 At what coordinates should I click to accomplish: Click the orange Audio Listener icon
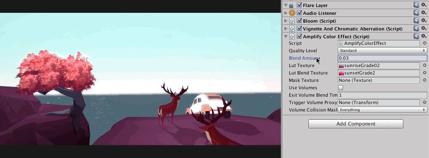tap(292, 13)
